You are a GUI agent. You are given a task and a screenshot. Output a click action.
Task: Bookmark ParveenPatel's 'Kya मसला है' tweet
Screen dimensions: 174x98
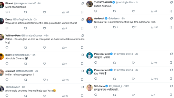tap(171, 79)
